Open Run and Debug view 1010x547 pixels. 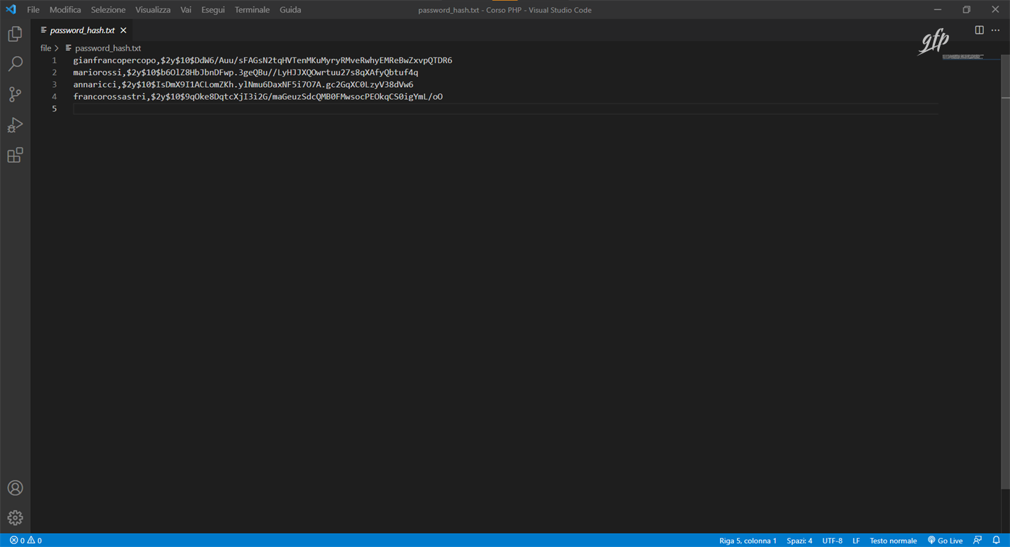[x=15, y=125]
